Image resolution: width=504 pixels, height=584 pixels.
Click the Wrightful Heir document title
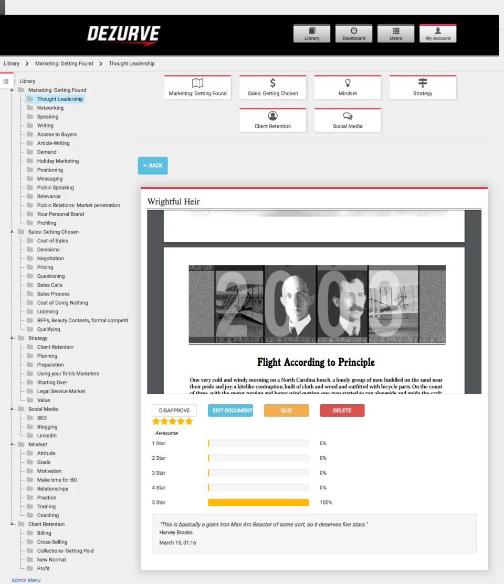pyautogui.click(x=173, y=201)
